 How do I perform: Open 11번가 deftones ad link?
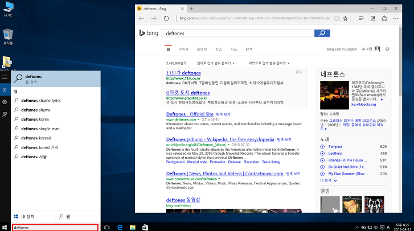tap(183, 73)
